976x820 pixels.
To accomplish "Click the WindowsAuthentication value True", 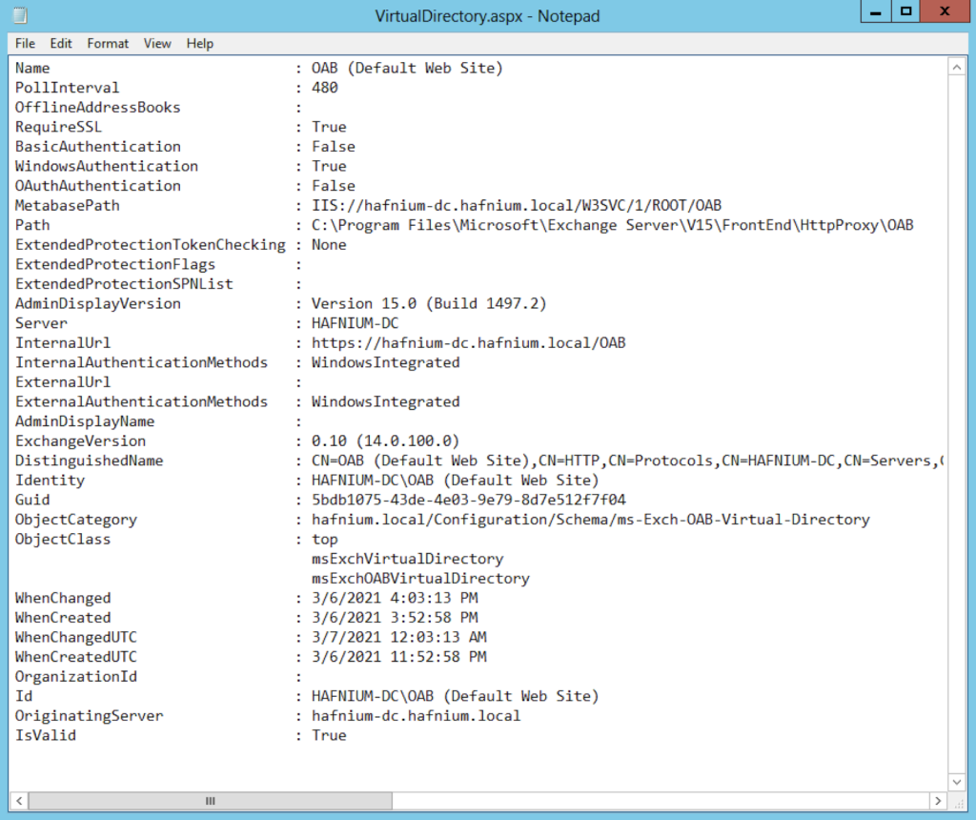I will [329, 166].
